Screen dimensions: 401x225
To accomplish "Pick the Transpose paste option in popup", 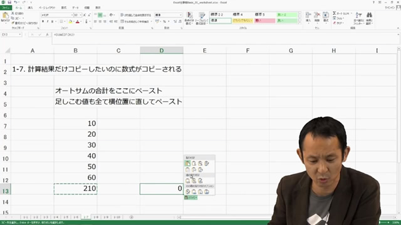I will [x=200, y=169].
